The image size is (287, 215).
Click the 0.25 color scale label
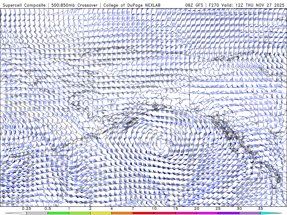27,209
